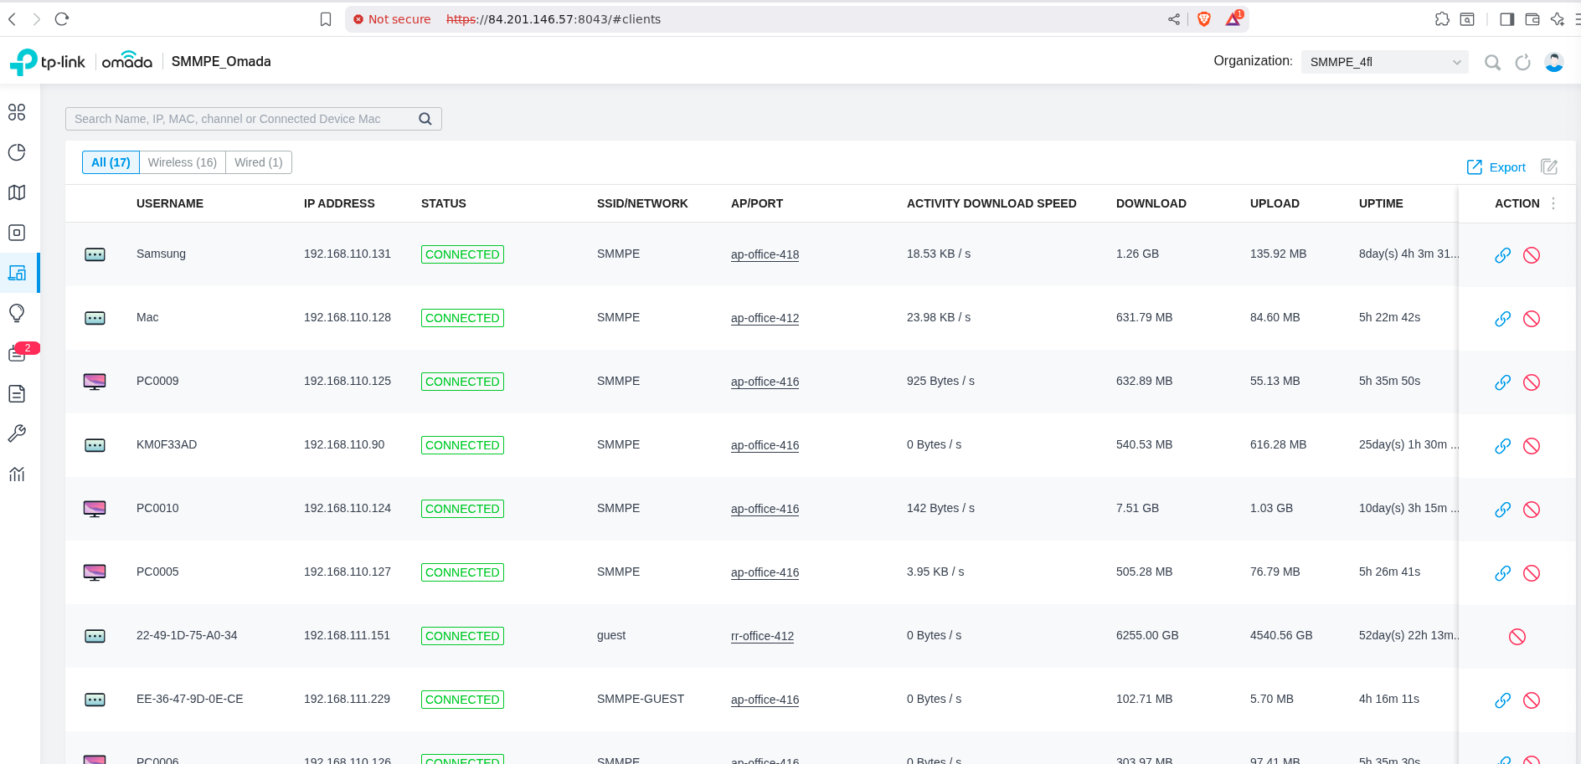Click the client search input field

pyautogui.click(x=243, y=119)
